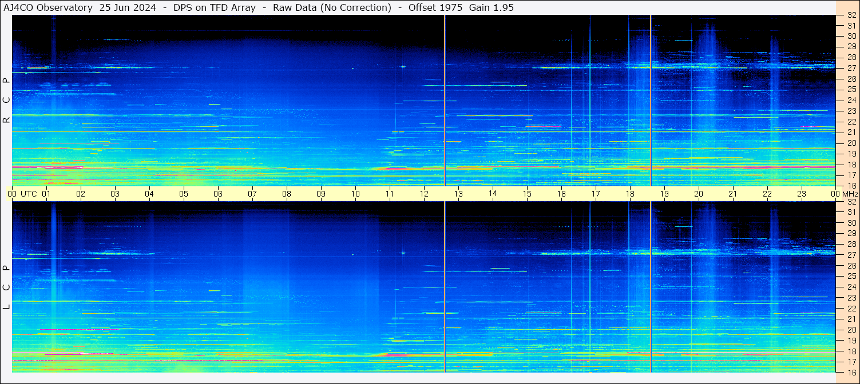The width and height of the screenshot is (860, 384).
Task: Click 22 MHz on upper RCP frequency scale
Action: coord(851,121)
